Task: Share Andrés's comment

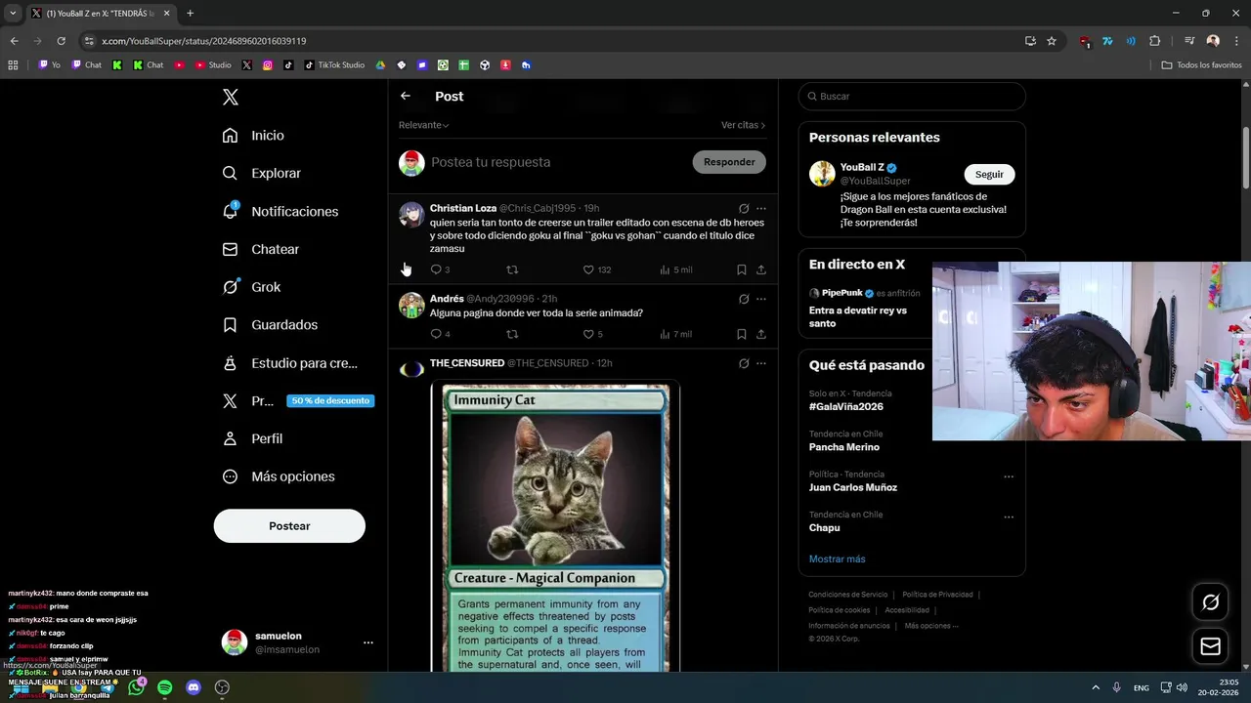Action: tap(761, 334)
